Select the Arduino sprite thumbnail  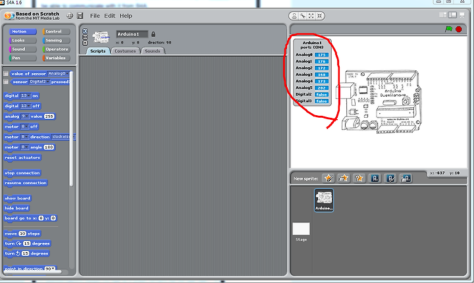point(324,200)
